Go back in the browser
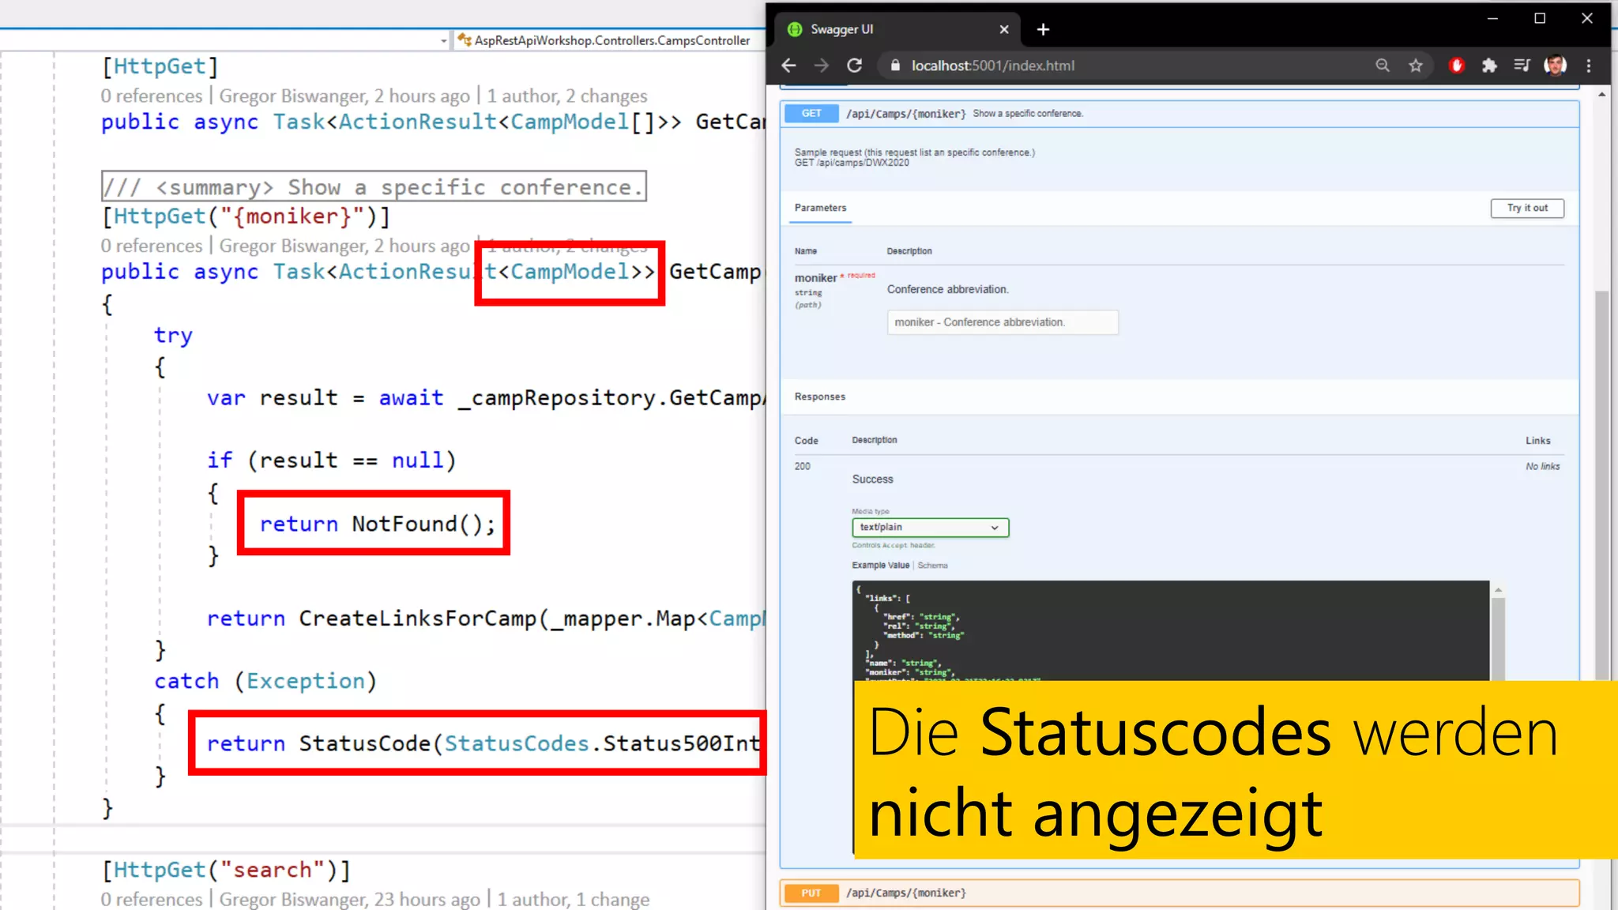Image resolution: width=1618 pixels, height=910 pixels. [788, 66]
